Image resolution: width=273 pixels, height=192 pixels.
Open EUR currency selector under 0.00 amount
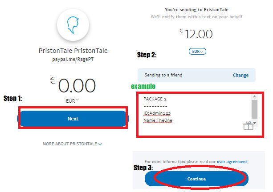pos(72,100)
